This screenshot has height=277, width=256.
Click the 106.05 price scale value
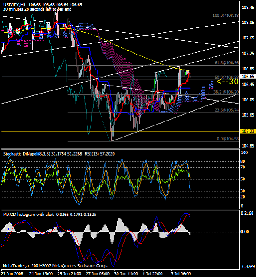pos(248,100)
